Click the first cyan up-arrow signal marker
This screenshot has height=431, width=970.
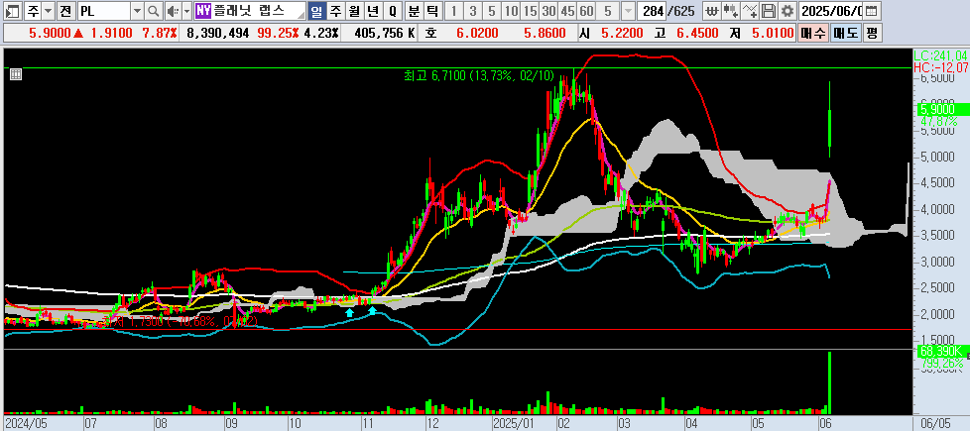[349, 313]
